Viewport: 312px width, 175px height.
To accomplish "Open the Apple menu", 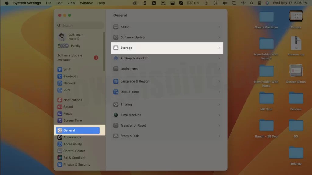I will (7, 3).
